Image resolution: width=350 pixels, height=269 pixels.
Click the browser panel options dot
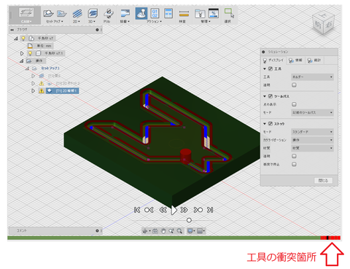[x=97, y=30]
